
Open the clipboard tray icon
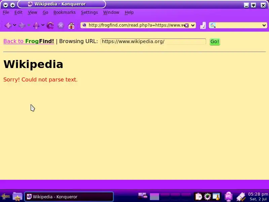tap(199, 197)
